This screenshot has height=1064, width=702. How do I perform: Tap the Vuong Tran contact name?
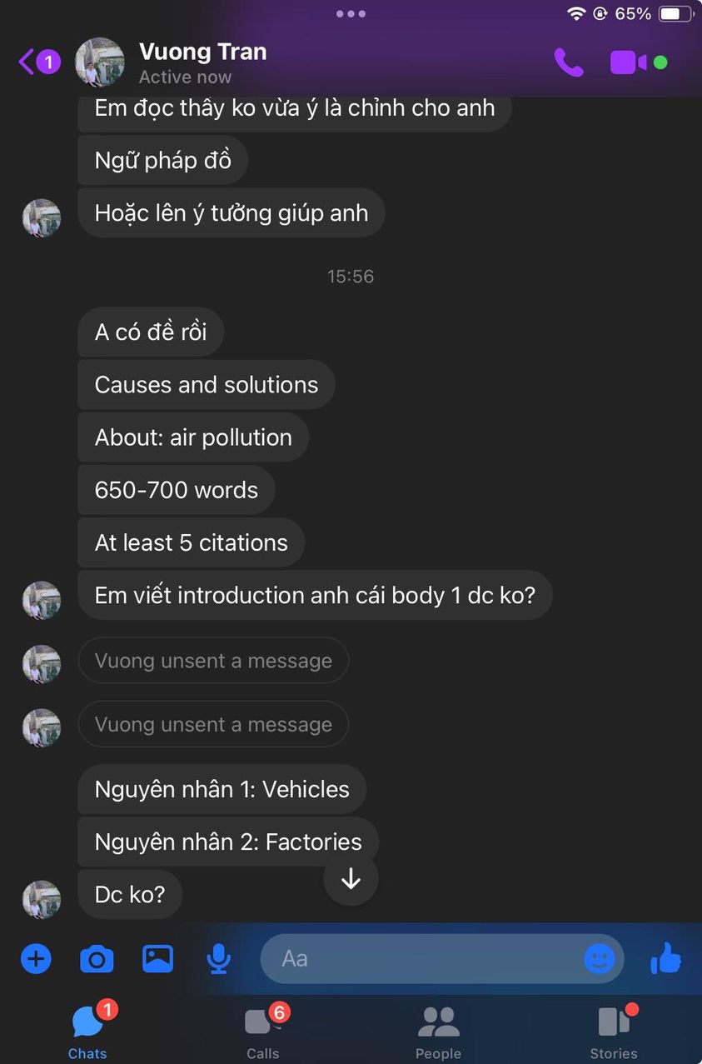coord(202,52)
